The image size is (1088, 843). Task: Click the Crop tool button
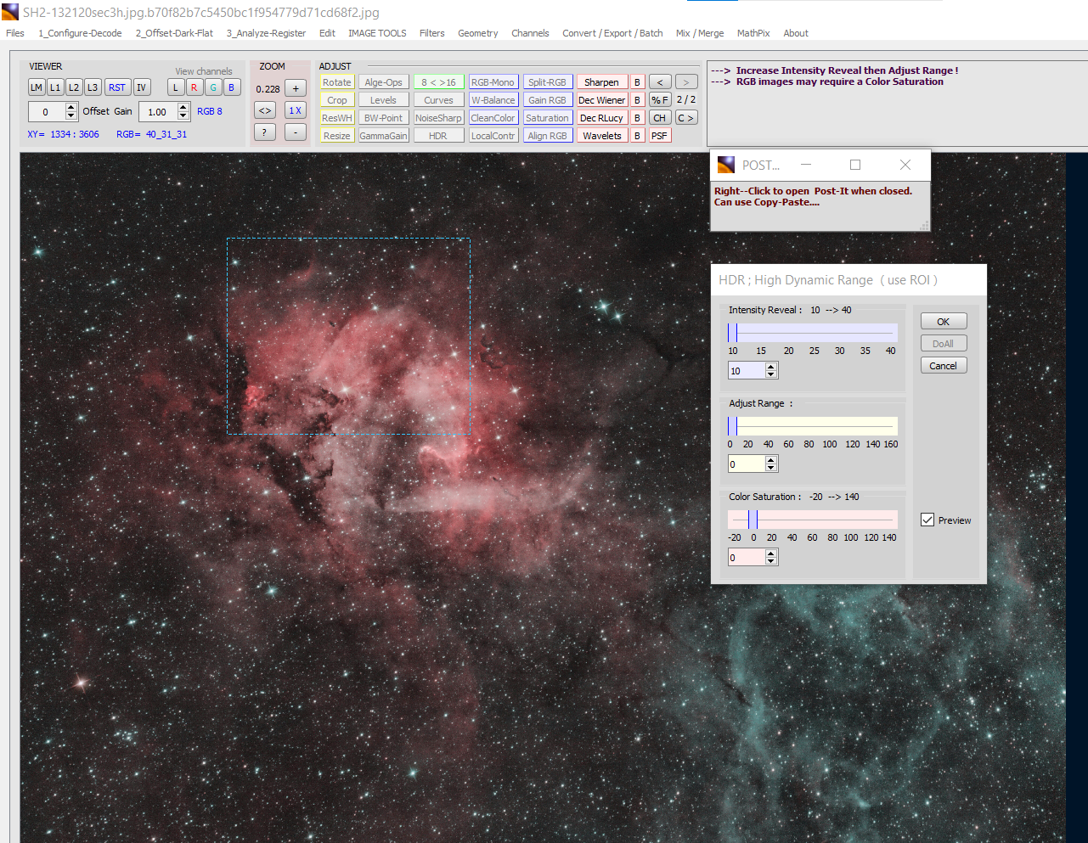tap(337, 100)
